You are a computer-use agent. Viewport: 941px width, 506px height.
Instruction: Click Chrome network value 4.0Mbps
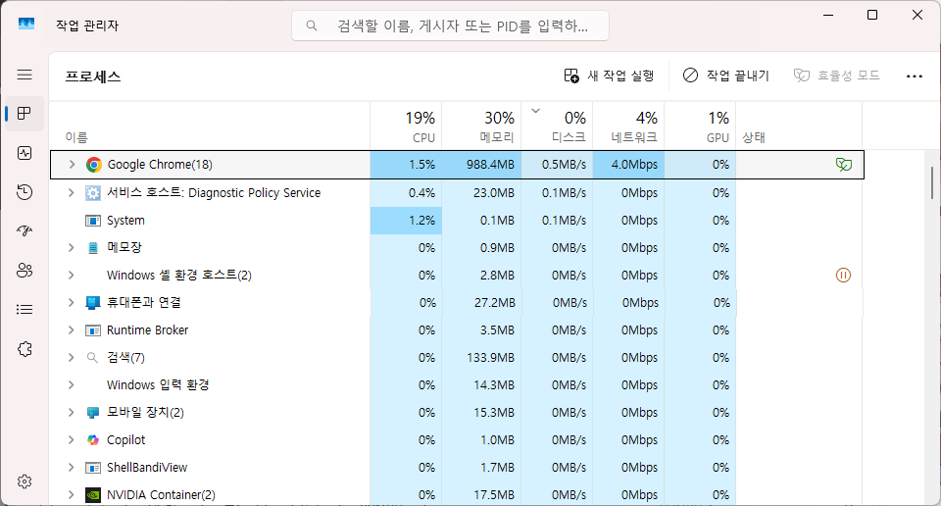click(634, 165)
